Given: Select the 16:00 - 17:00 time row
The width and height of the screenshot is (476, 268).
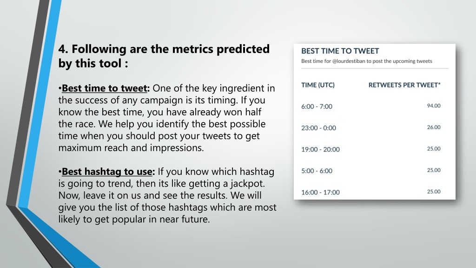Looking at the screenshot, I should coord(370,192).
